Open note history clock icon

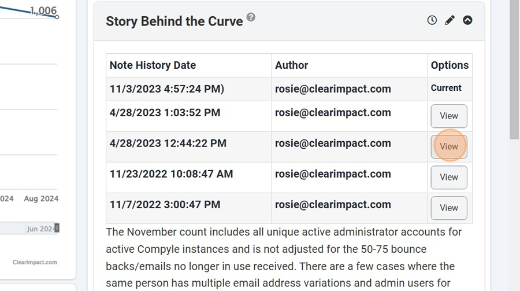tap(432, 20)
